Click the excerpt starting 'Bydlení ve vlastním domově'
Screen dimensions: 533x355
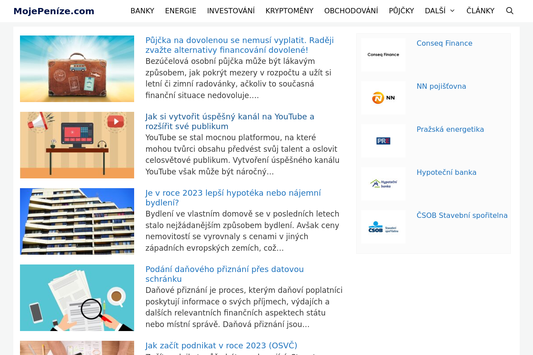(243, 231)
